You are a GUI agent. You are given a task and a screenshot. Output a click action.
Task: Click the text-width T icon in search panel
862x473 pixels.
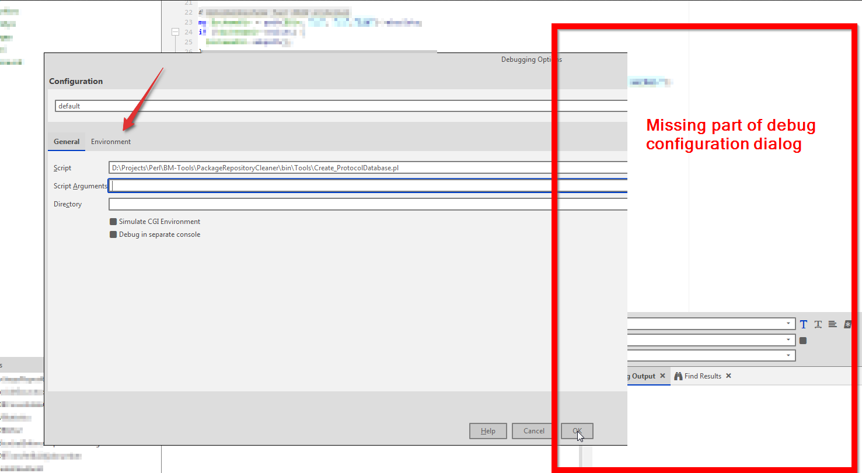(x=818, y=324)
